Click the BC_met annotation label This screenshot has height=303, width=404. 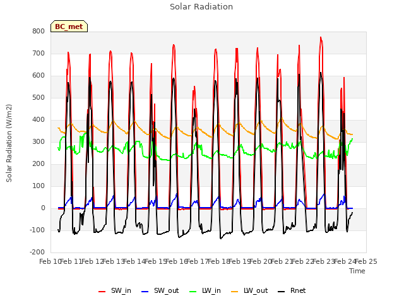click(69, 27)
